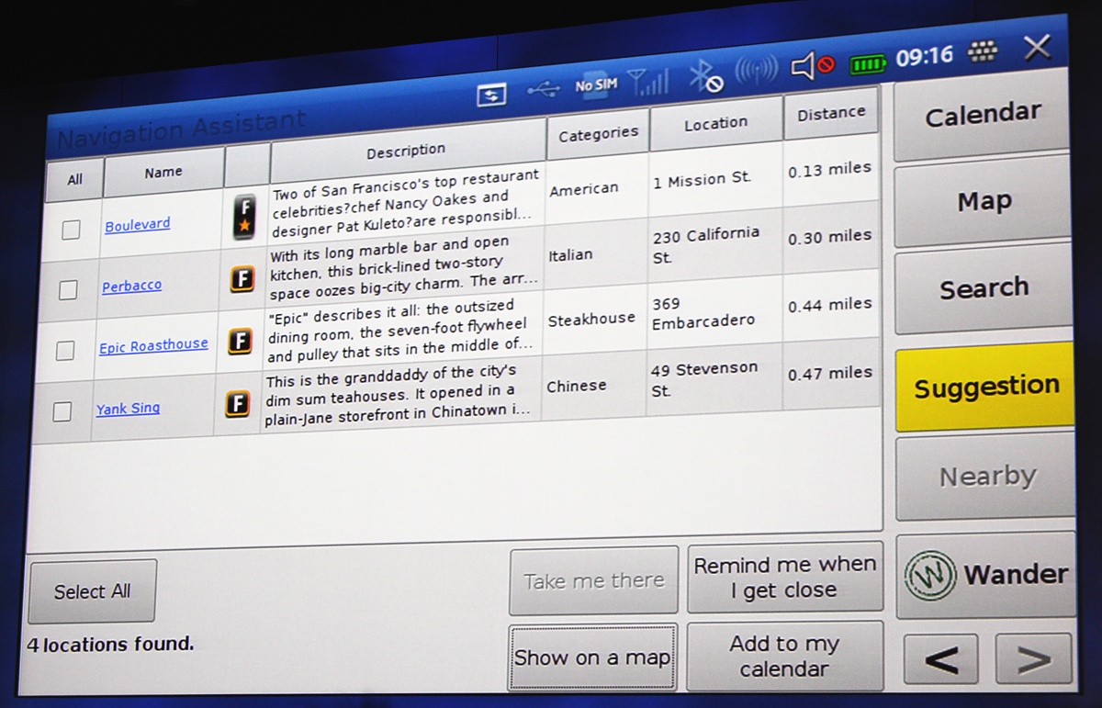
Task: Click the featured icon beside Boulevard
Action: [242, 219]
